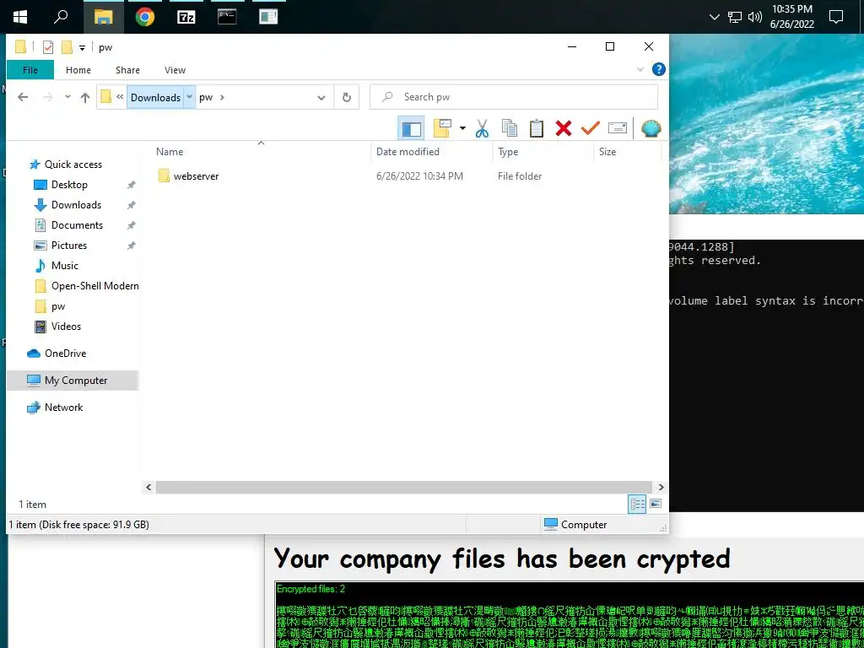The width and height of the screenshot is (864, 648).
Task: Click the horizontal scrollbar right arrow
Action: (661, 487)
